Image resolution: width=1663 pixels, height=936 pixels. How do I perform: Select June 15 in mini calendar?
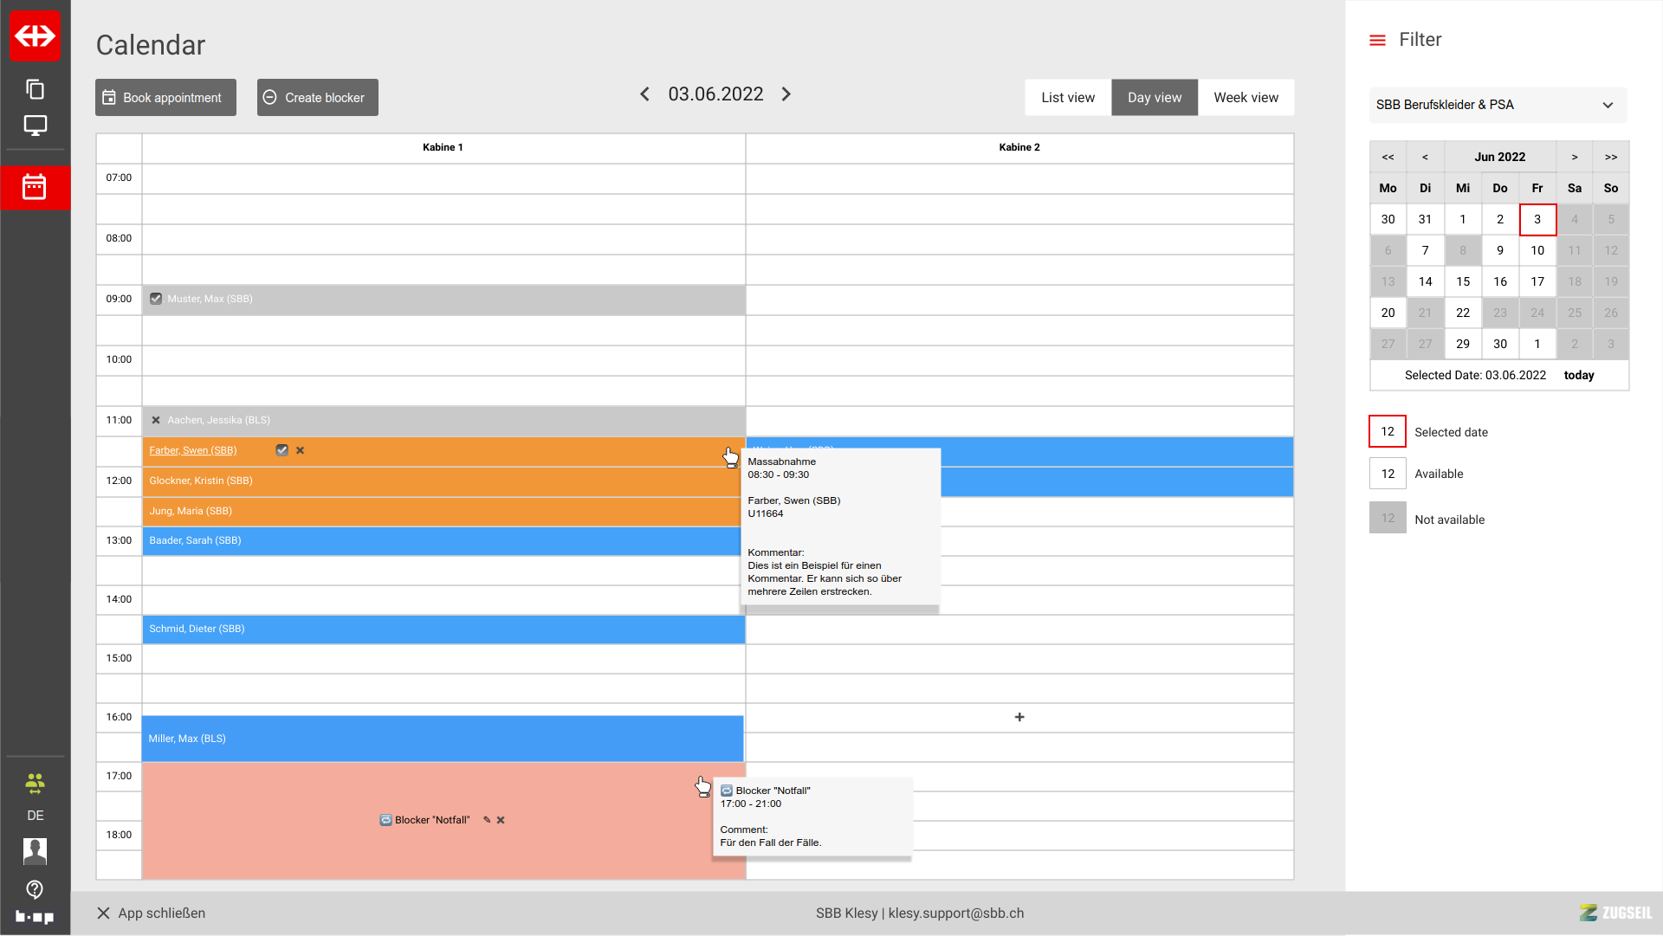coord(1462,281)
